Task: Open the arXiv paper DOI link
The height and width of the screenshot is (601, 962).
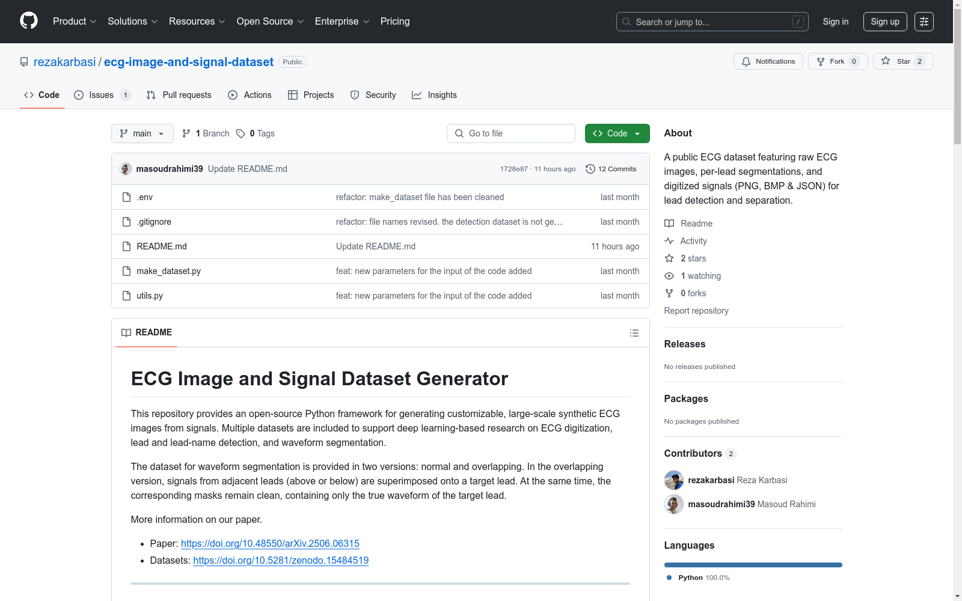Action: 270,543
